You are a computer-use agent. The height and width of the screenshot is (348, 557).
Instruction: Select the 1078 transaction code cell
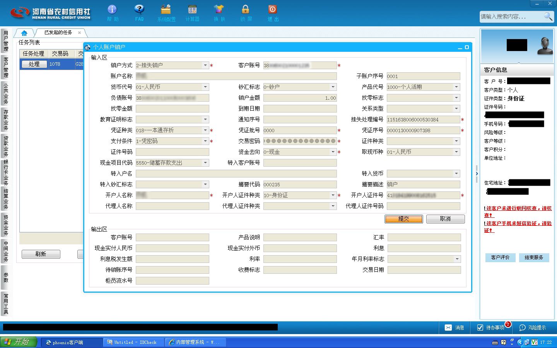coord(61,64)
